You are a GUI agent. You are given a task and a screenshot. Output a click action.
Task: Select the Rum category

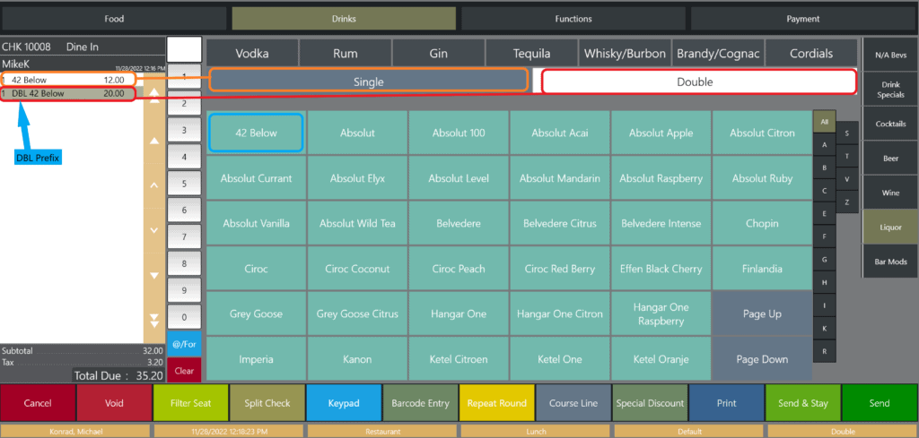(346, 53)
